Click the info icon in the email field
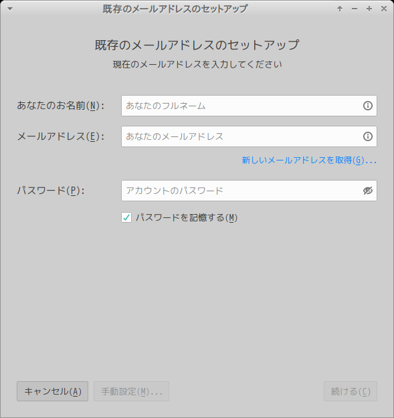Image resolution: width=394 pixels, height=418 pixels. 368,136
